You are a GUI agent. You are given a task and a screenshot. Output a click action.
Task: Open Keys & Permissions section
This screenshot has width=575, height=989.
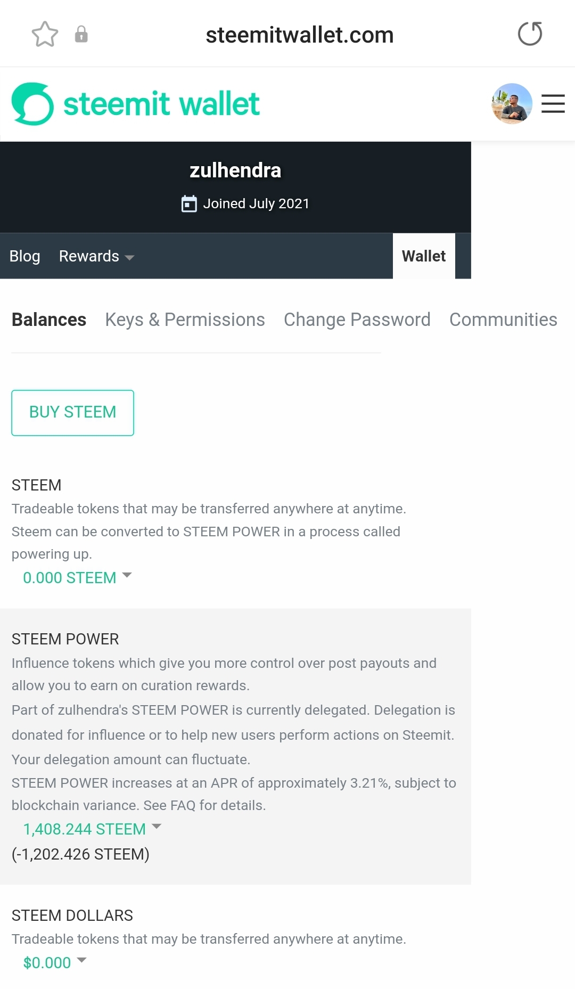tap(185, 320)
